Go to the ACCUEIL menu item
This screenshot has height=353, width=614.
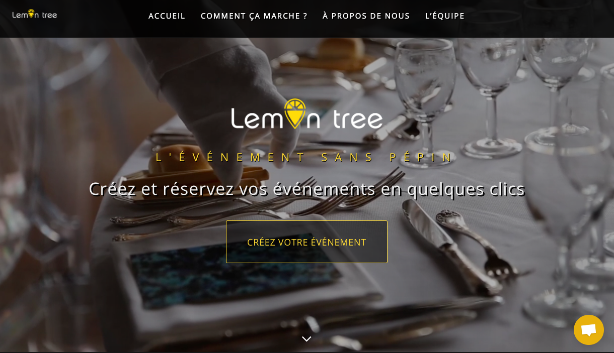167,16
